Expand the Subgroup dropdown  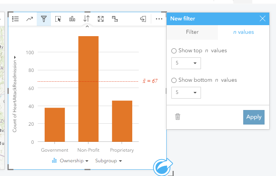click(x=109, y=161)
